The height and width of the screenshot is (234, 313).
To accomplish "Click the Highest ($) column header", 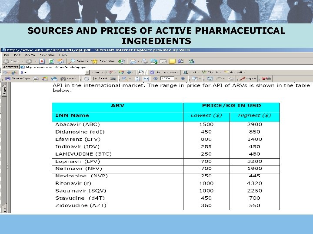I will (x=254, y=115).
